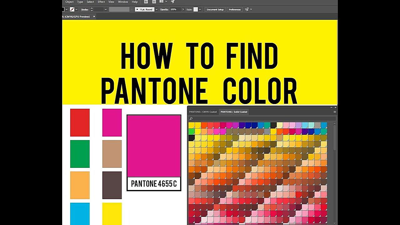Click the stroke color box with red slash
The height and width of the screenshot is (225, 400).
[72, 9]
